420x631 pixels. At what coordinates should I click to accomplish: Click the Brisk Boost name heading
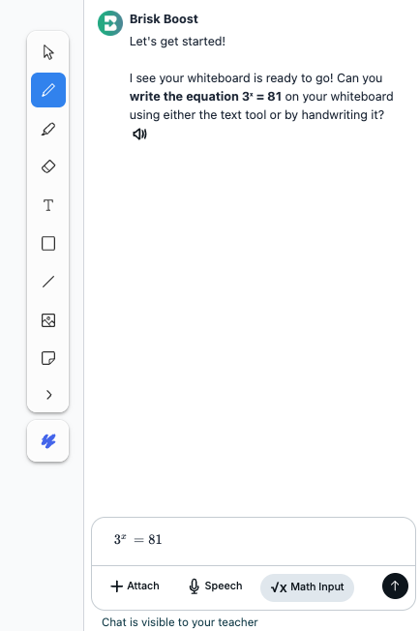point(164,19)
